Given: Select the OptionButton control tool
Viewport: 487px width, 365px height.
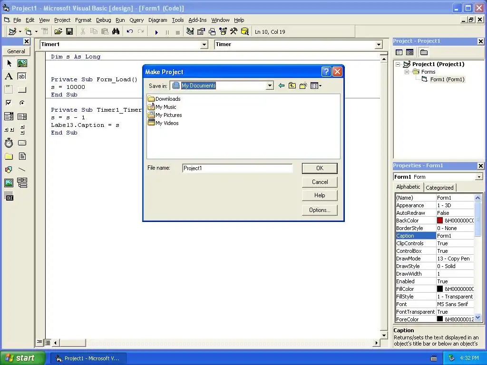Looking at the screenshot, I should pyautogui.click(x=22, y=103).
